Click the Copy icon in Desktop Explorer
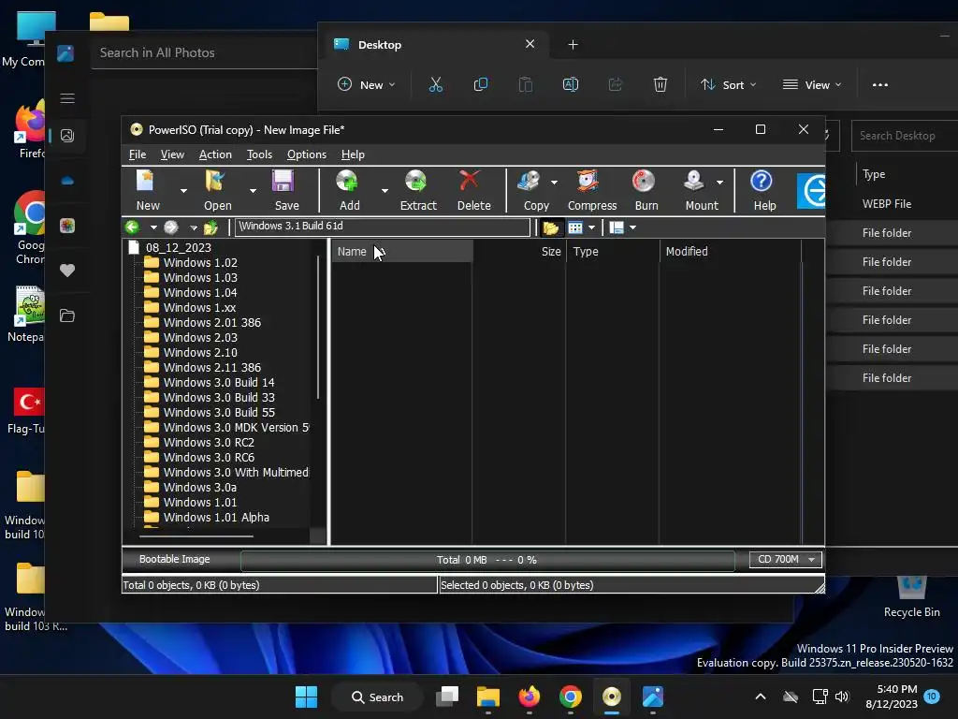Viewport: 958px width, 719px height. [x=481, y=84]
